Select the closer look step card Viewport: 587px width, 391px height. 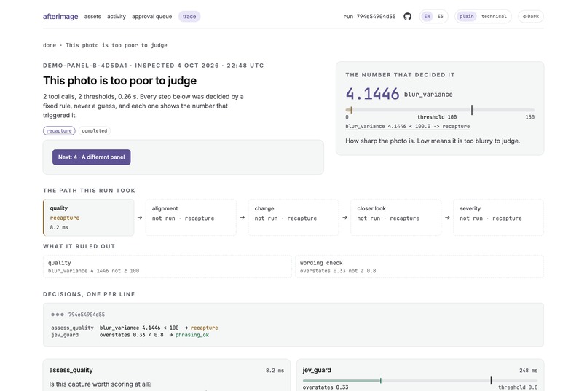[396, 218]
